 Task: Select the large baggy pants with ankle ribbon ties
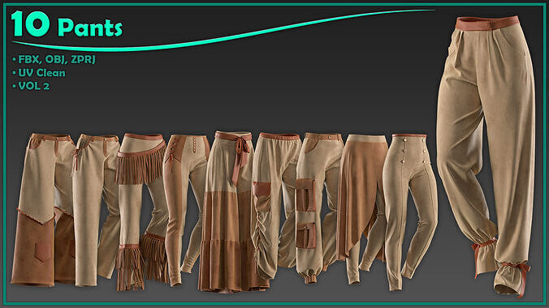[x=486, y=156]
